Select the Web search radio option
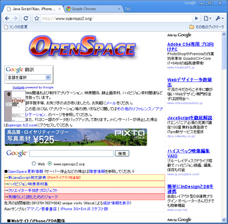Screen dimensions: 228x224 click(34, 164)
